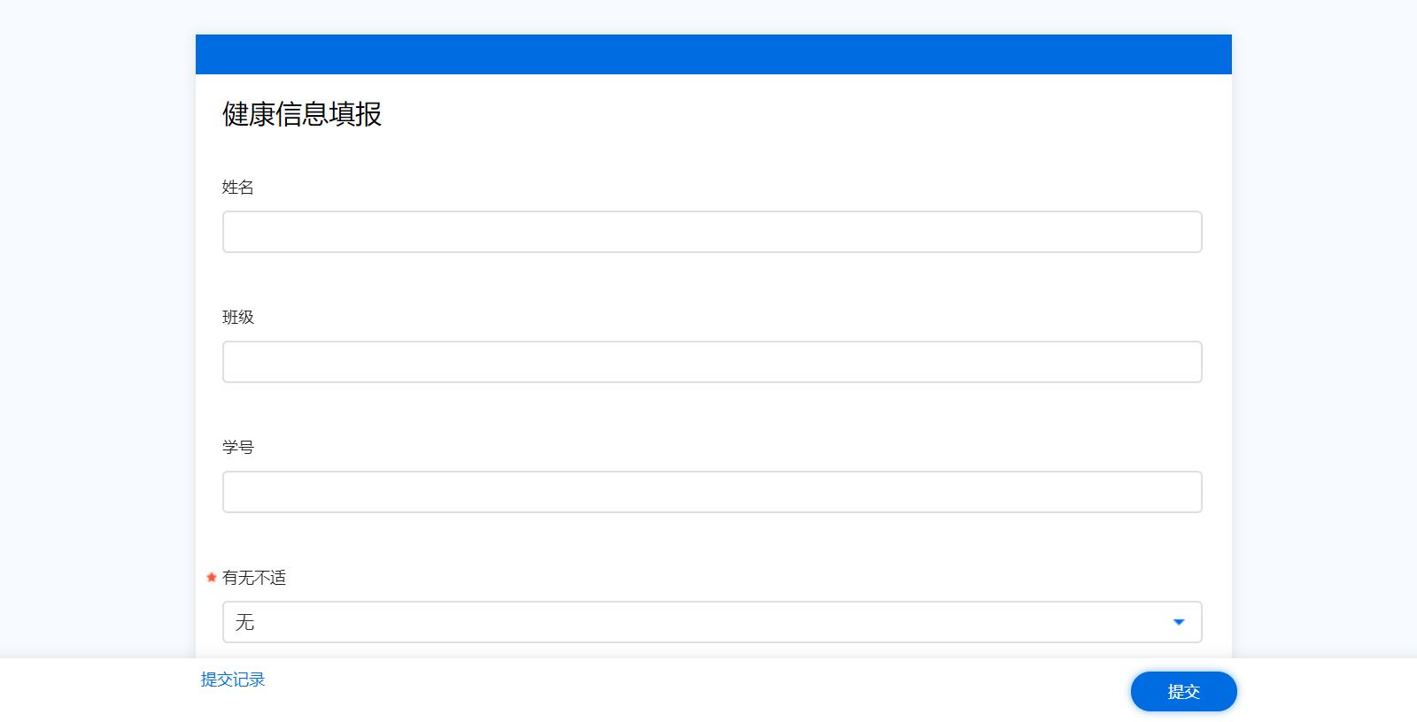Click the 姓名 field label
Viewport: 1417px width, 722px height.
click(x=238, y=188)
